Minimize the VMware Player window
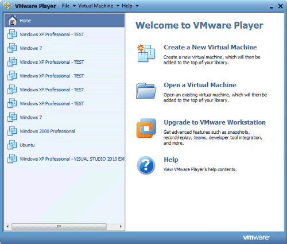This screenshot has width=287, height=244. tap(271, 7)
